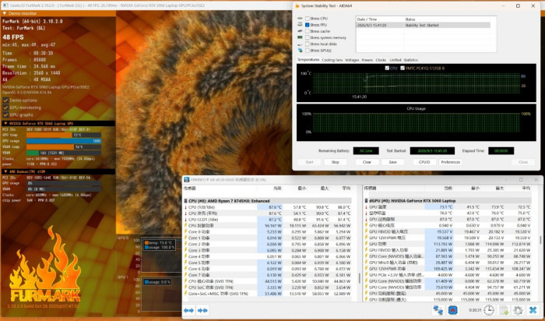The width and height of the screenshot is (545, 321).
Task: Click the red fan control icon in HWiNFO
Action: pos(452,310)
